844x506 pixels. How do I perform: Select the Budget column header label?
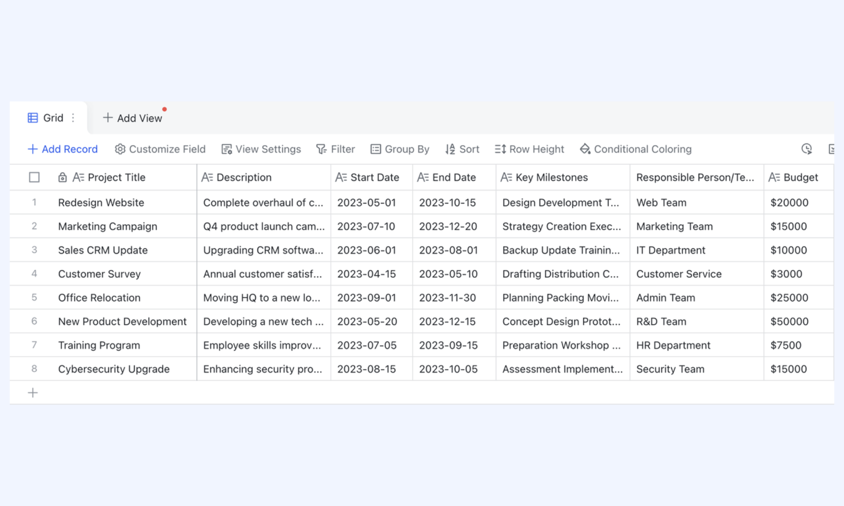pos(801,178)
